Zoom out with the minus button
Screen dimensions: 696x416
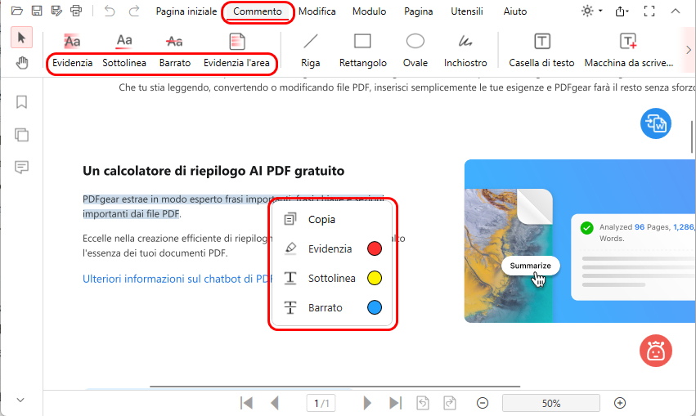point(483,403)
